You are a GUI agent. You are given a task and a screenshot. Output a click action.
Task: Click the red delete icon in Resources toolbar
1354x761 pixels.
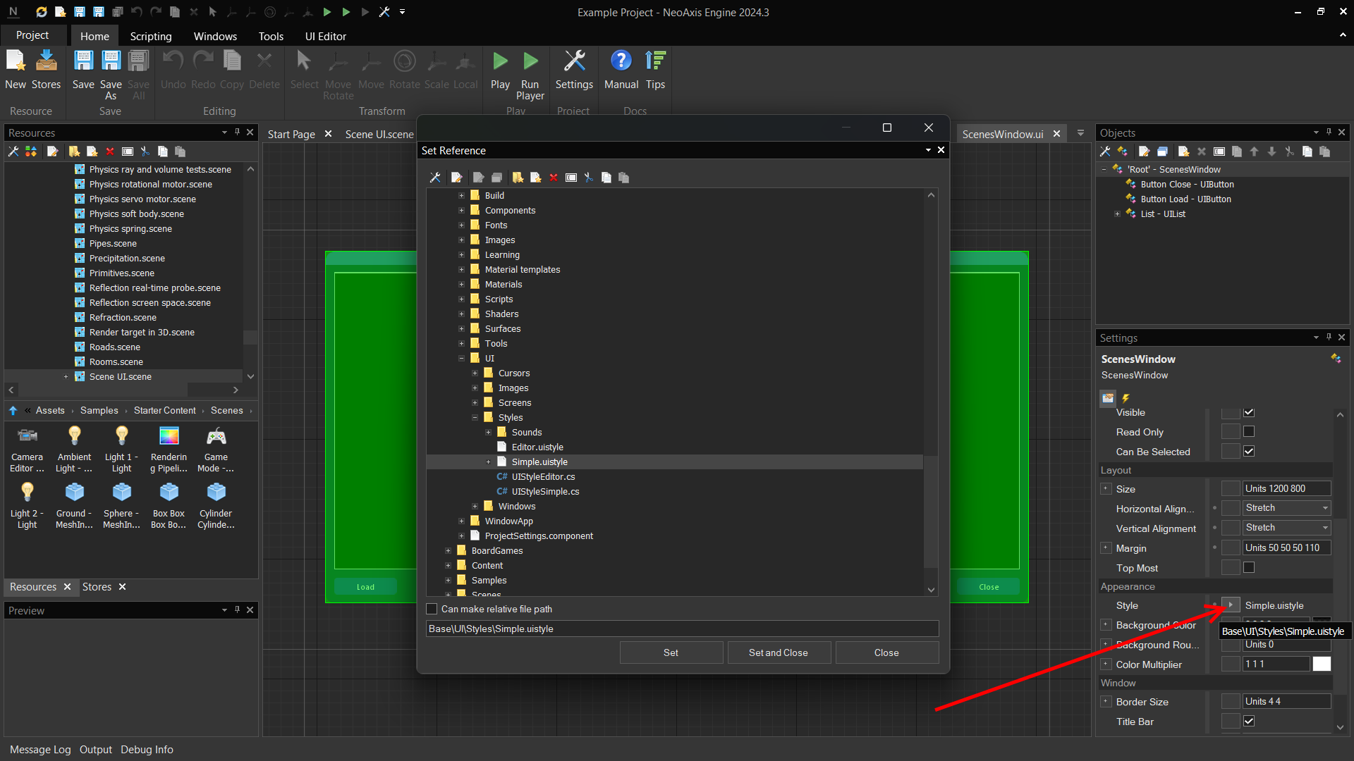coord(110,151)
